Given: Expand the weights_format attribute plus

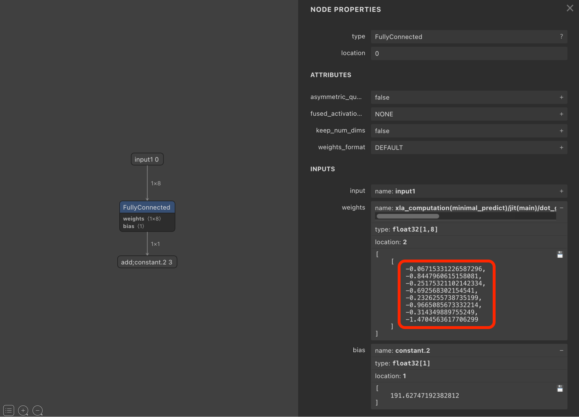Looking at the screenshot, I should click(561, 148).
